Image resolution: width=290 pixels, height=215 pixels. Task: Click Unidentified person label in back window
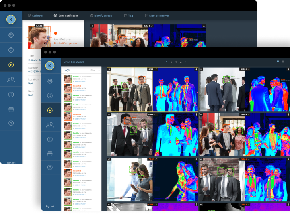point(66,43)
